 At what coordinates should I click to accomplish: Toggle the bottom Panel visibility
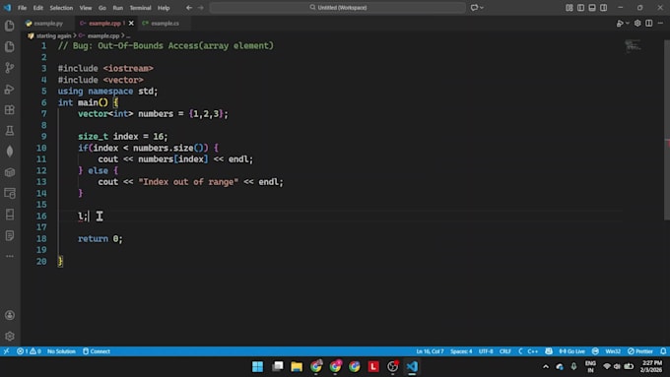click(x=592, y=8)
